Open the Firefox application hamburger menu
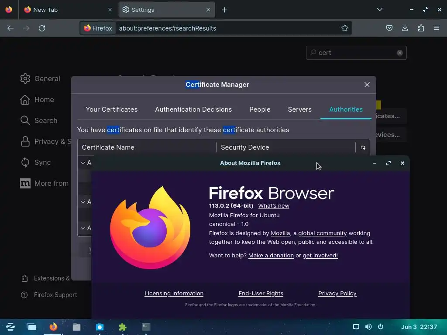This screenshot has height=335, width=447. (x=437, y=28)
